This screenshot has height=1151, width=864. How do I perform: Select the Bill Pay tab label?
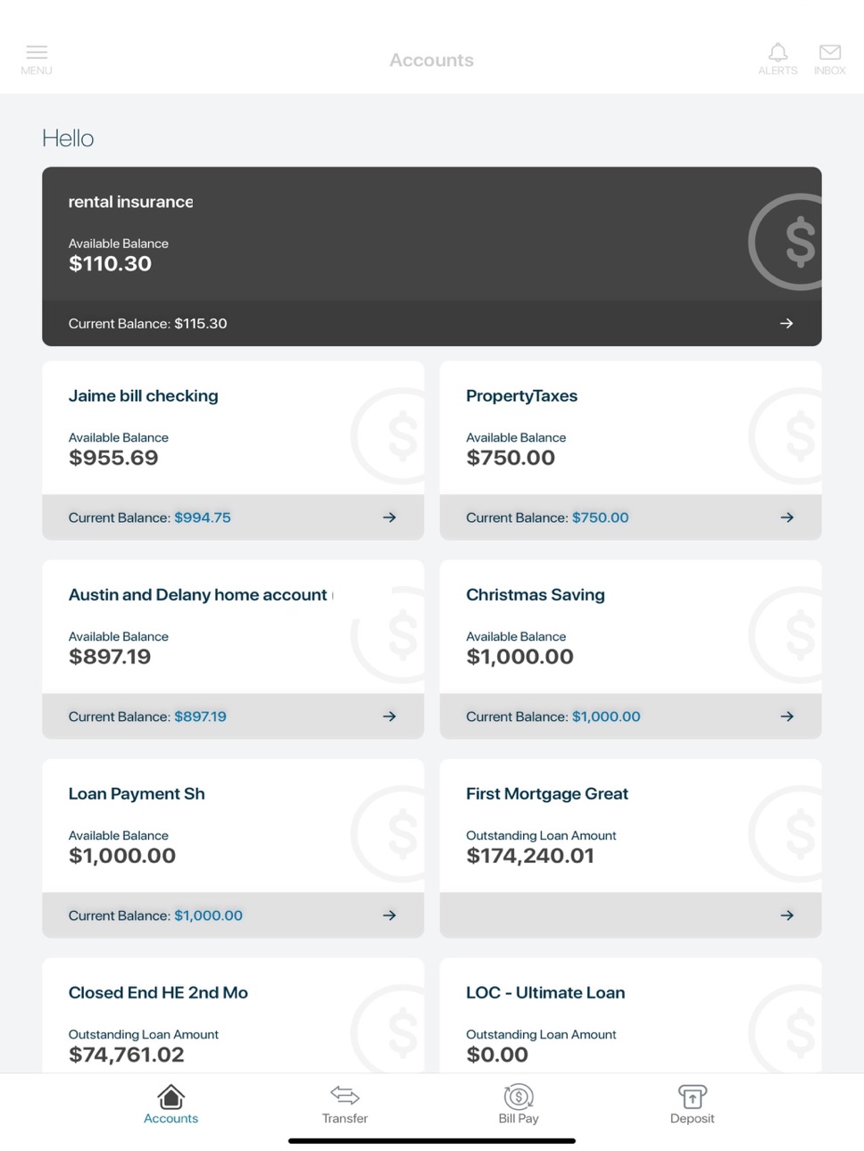[518, 1118]
